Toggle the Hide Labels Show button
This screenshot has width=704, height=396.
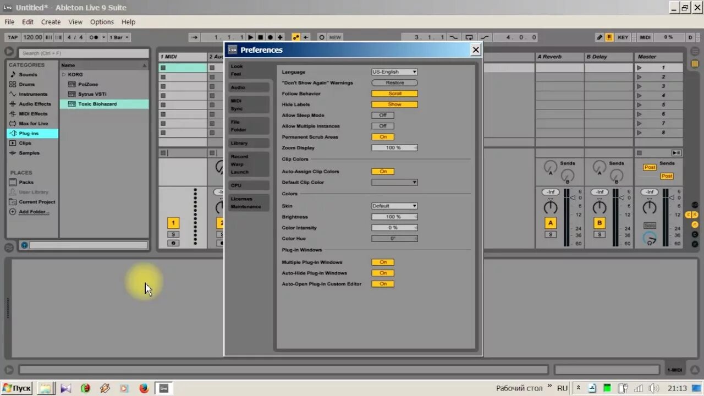click(x=394, y=105)
